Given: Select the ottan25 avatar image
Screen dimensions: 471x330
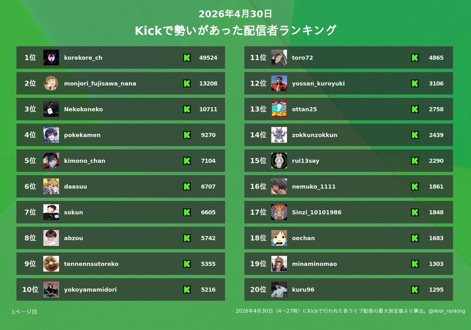Looking at the screenshot, I should click(279, 109).
